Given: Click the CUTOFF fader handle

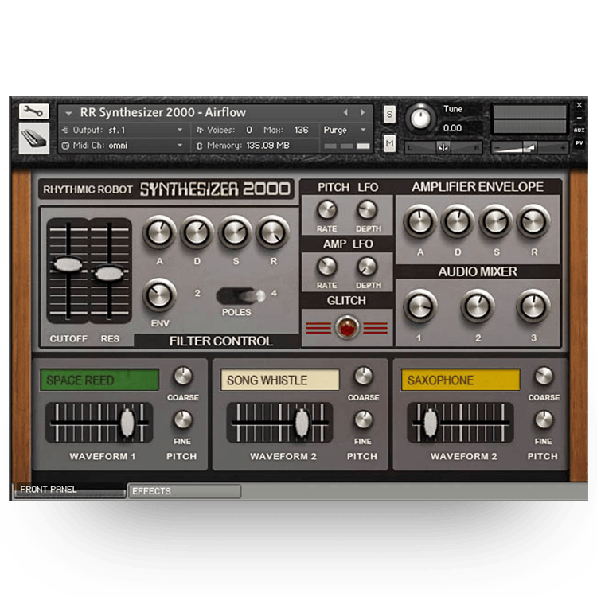Looking at the screenshot, I should pyautogui.click(x=68, y=264).
